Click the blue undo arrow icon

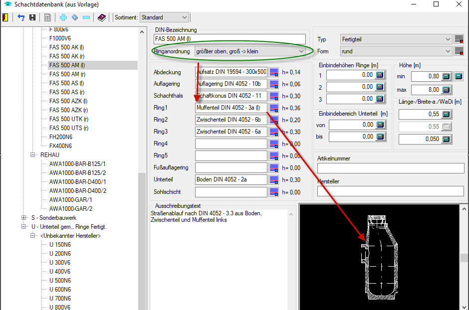21,17
